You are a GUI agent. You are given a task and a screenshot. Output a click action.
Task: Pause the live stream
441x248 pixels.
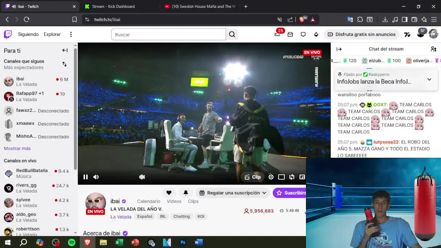[85, 177]
